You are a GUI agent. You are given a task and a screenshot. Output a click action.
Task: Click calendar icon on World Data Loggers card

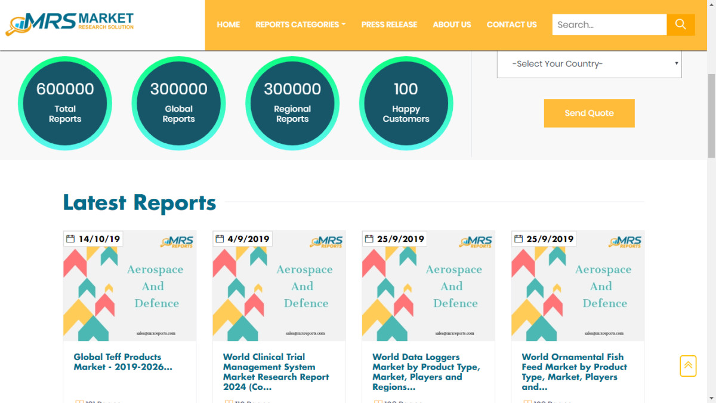[x=369, y=239]
